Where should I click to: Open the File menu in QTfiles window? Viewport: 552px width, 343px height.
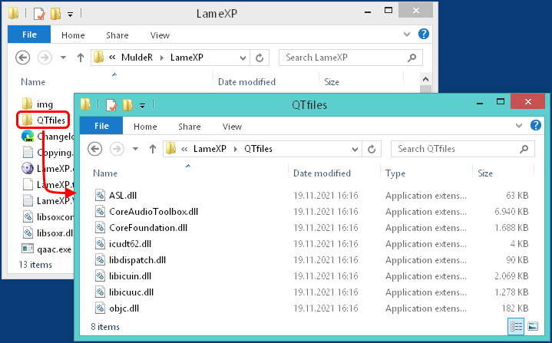click(x=101, y=126)
